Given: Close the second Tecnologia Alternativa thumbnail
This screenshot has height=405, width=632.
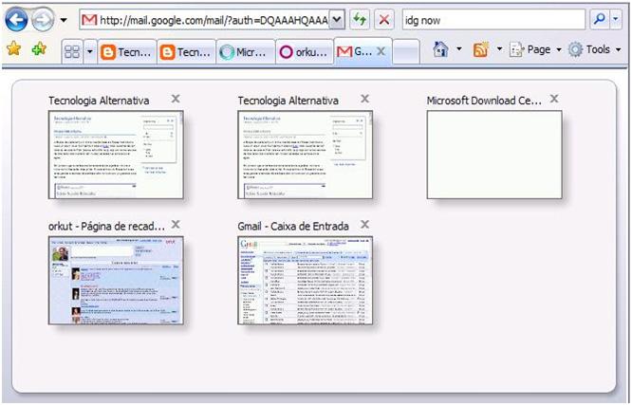Looking at the screenshot, I should pos(364,99).
